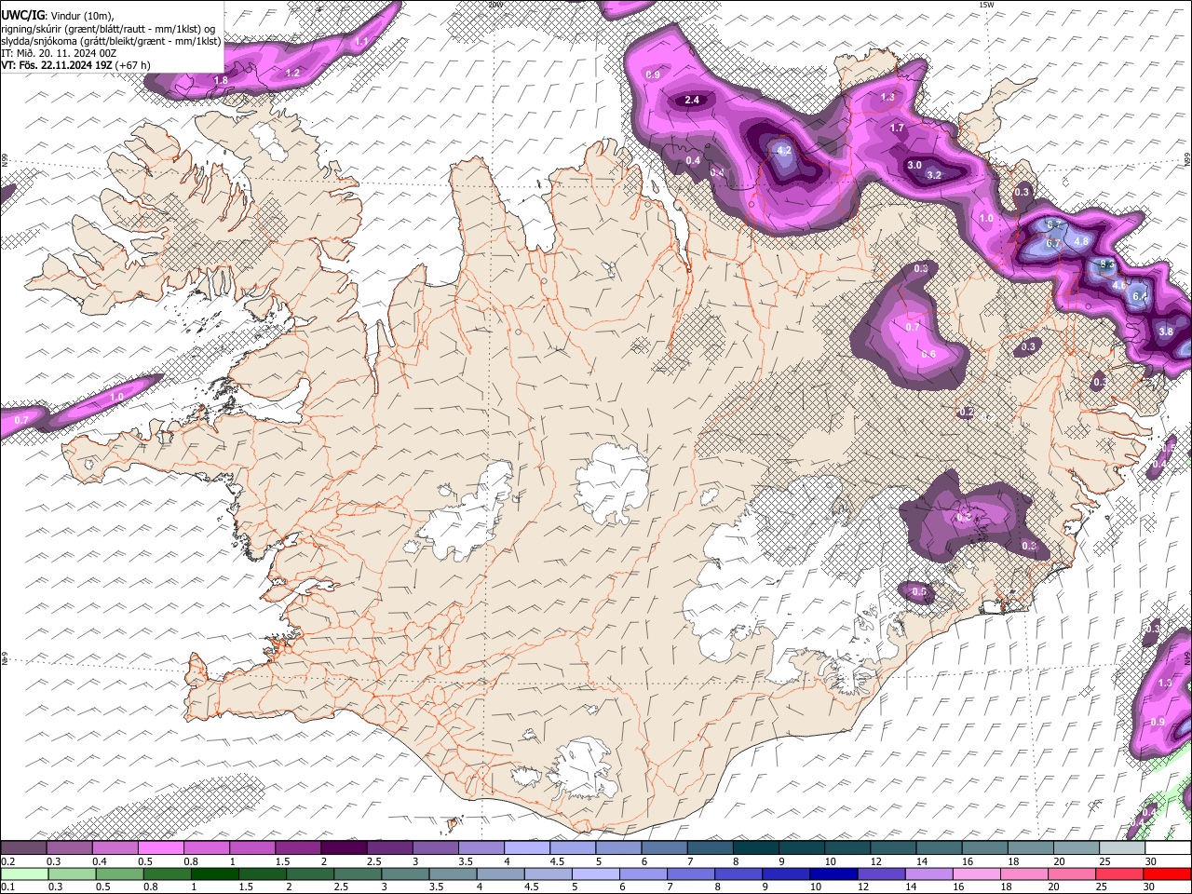The image size is (1192, 894).
Task: Click the '(+67 h)' forecast offset text
Action: [x=133, y=65]
